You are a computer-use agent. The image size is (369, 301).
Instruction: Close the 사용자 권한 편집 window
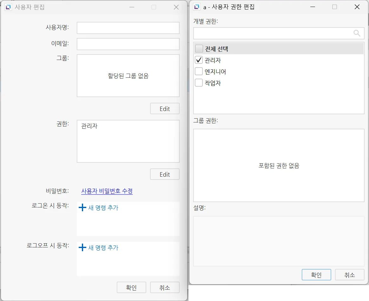point(357,7)
